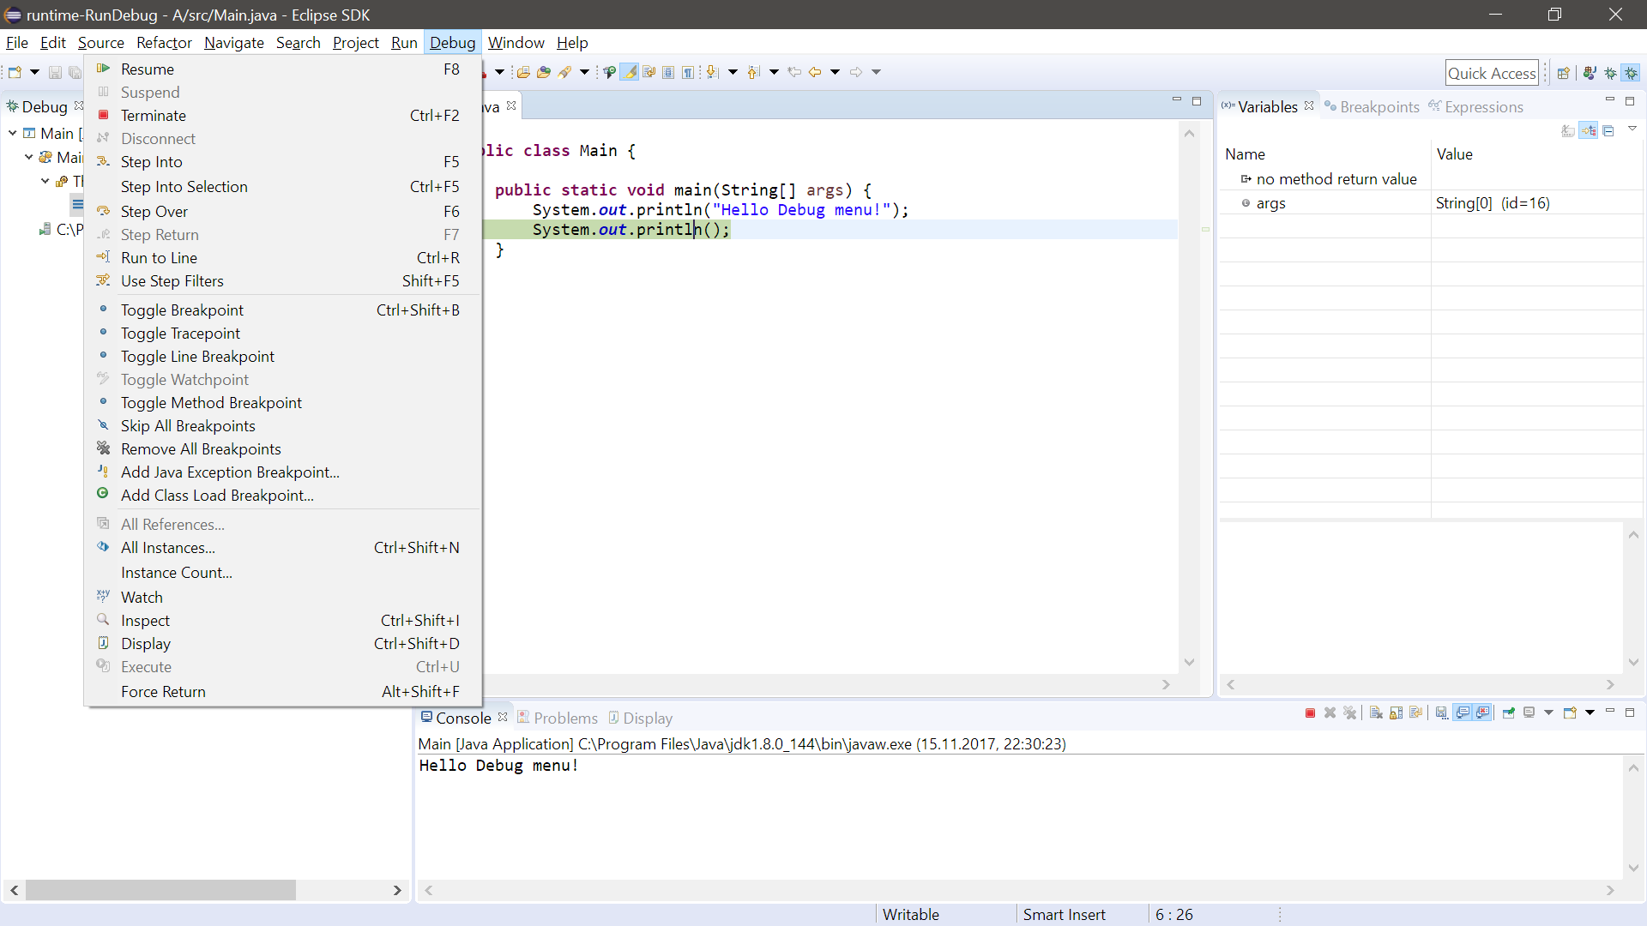Click Collapse All icon in Variables view

click(x=1608, y=131)
